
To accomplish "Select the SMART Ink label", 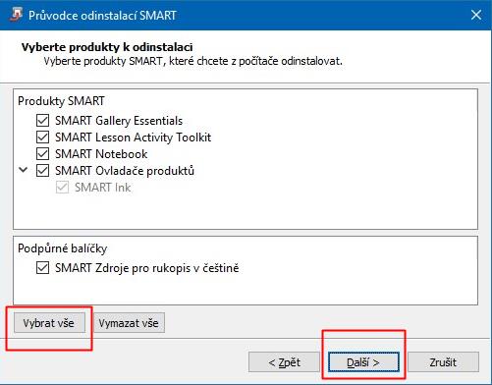I will click(x=103, y=188).
